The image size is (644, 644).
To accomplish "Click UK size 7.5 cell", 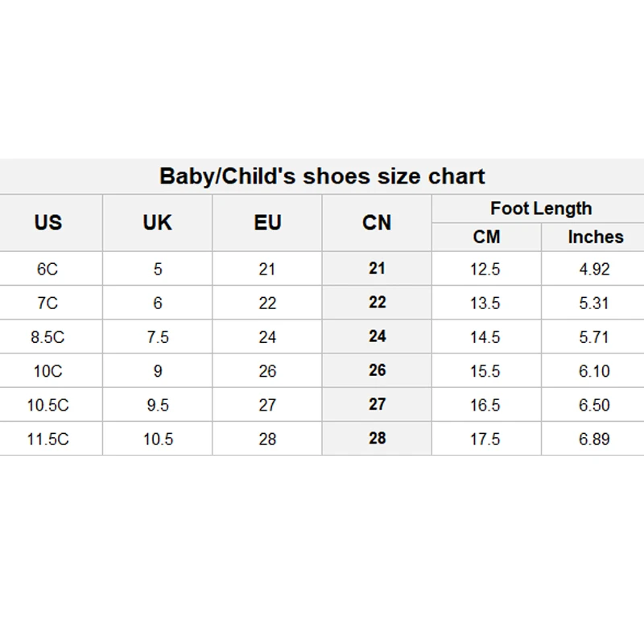I will (158, 337).
